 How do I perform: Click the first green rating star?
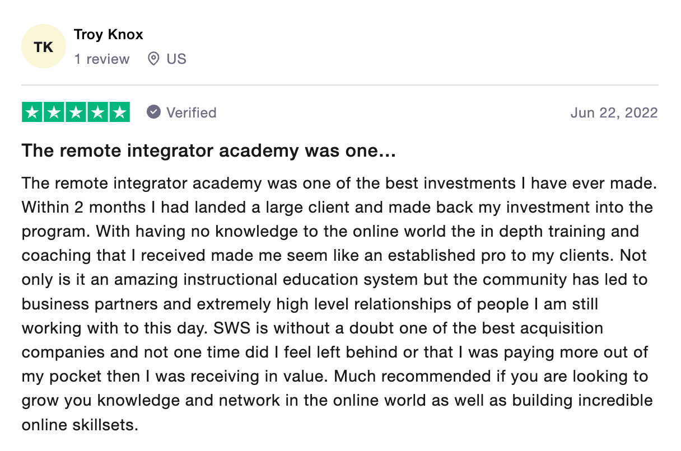(x=32, y=112)
